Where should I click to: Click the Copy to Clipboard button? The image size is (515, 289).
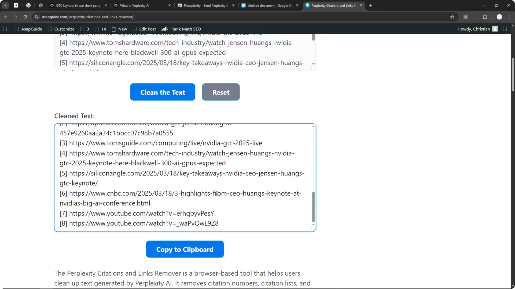[x=185, y=249]
